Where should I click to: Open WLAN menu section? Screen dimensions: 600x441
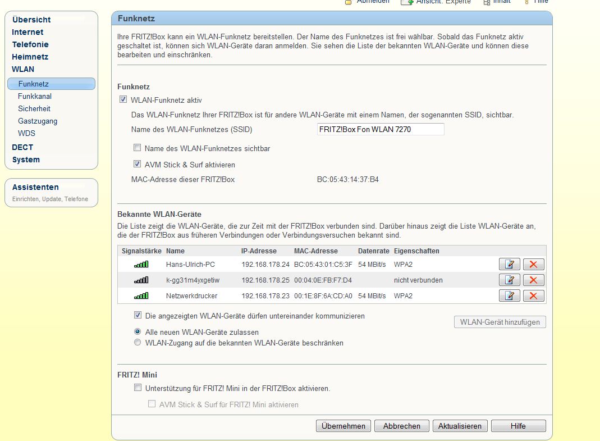tap(23, 69)
